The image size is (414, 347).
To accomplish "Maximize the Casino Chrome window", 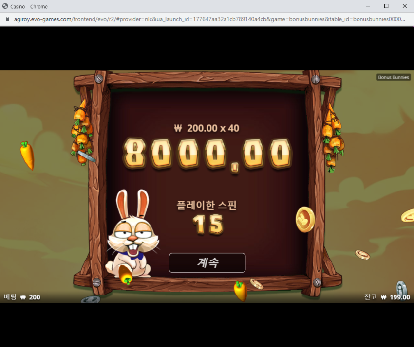I will click(386, 6).
